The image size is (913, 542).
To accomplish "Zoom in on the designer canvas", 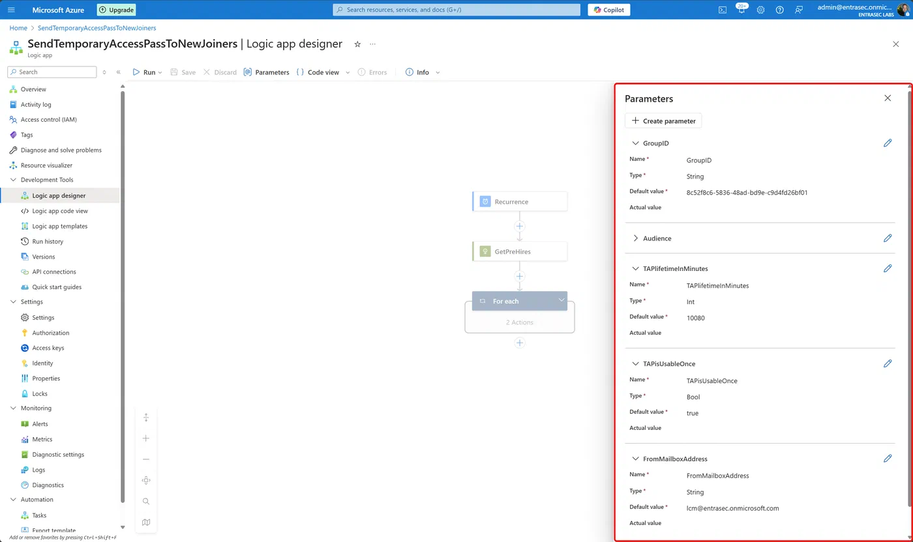I will (x=146, y=438).
